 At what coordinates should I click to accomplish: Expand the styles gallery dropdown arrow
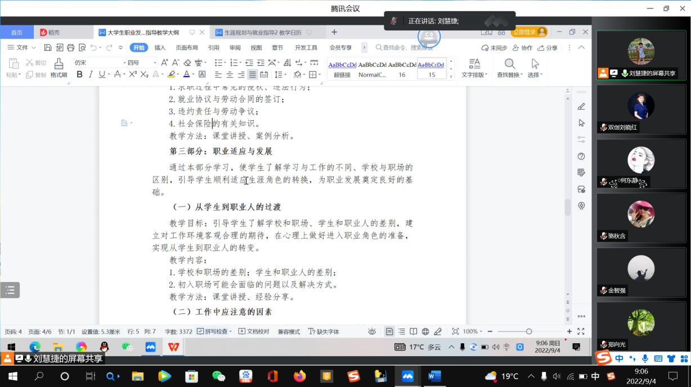pyautogui.click(x=450, y=76)
